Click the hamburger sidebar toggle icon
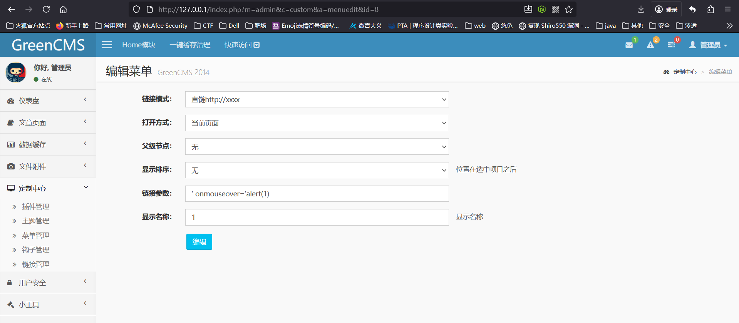The image size is (739, 323). [x=107, y=45]
